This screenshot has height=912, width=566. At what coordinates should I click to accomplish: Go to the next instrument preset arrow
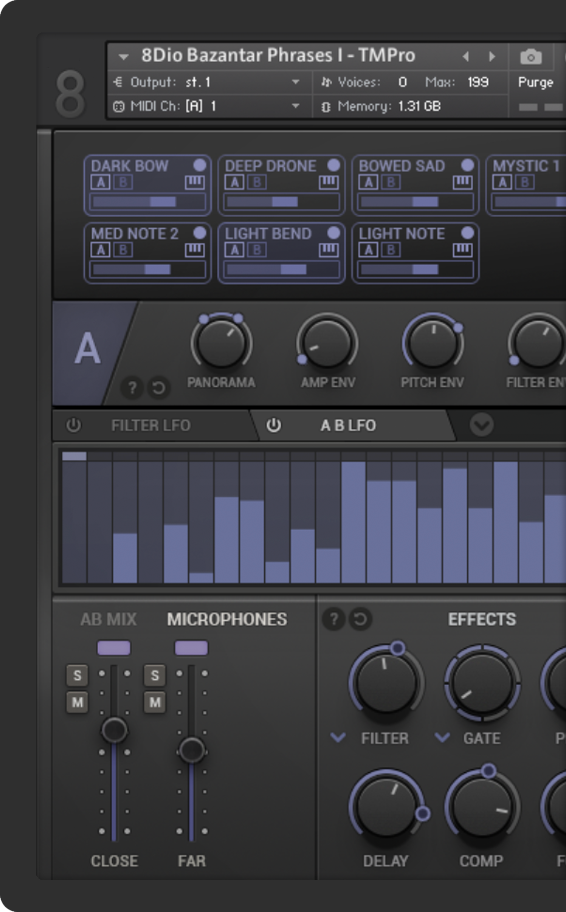click(492, 57)
